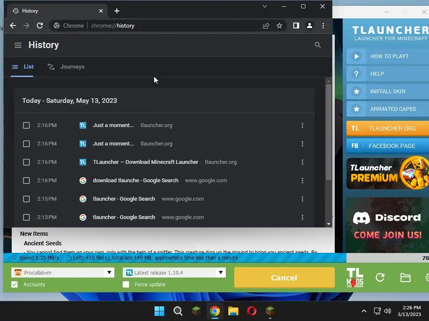Open the volume tray icon
The width and height of the screenshot is (429, 321).
pyautogui.click(x=387, y=311)
